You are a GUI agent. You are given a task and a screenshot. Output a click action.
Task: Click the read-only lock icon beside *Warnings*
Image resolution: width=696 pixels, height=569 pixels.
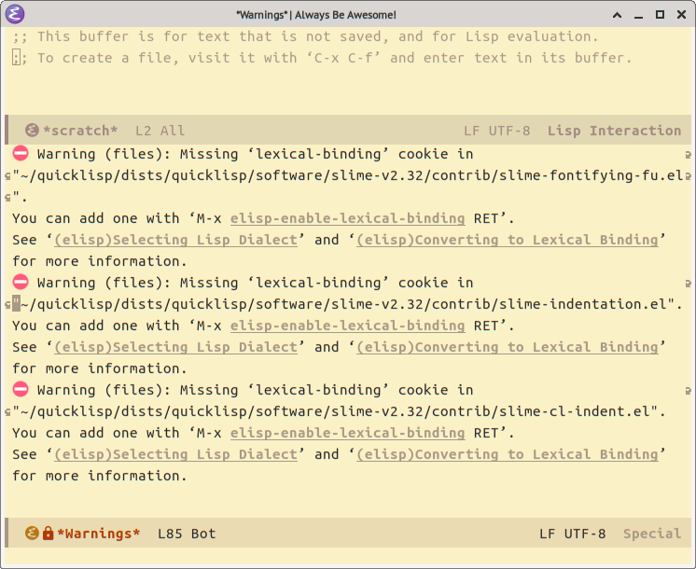48,533
